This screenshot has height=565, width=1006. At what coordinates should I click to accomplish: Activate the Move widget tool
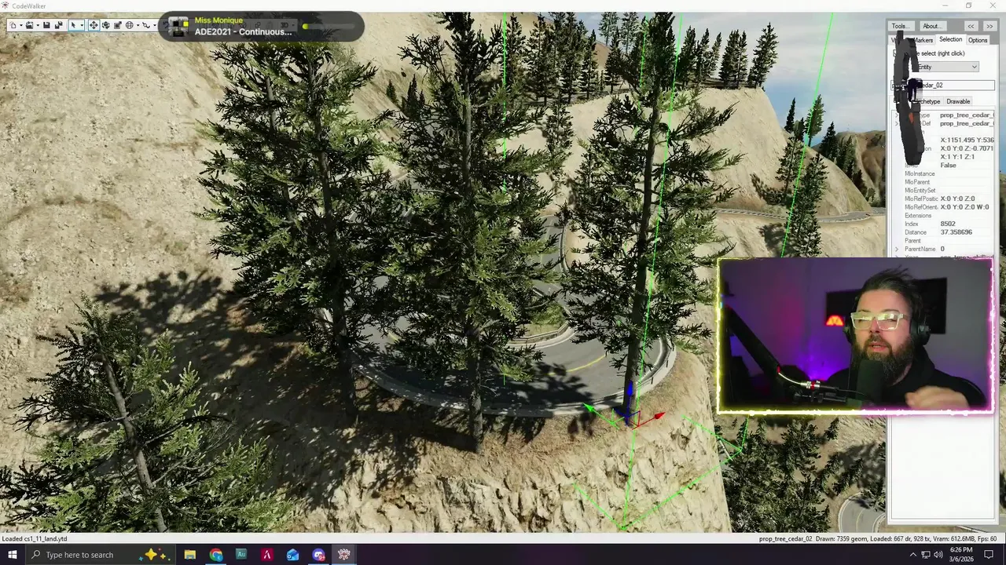94,25
